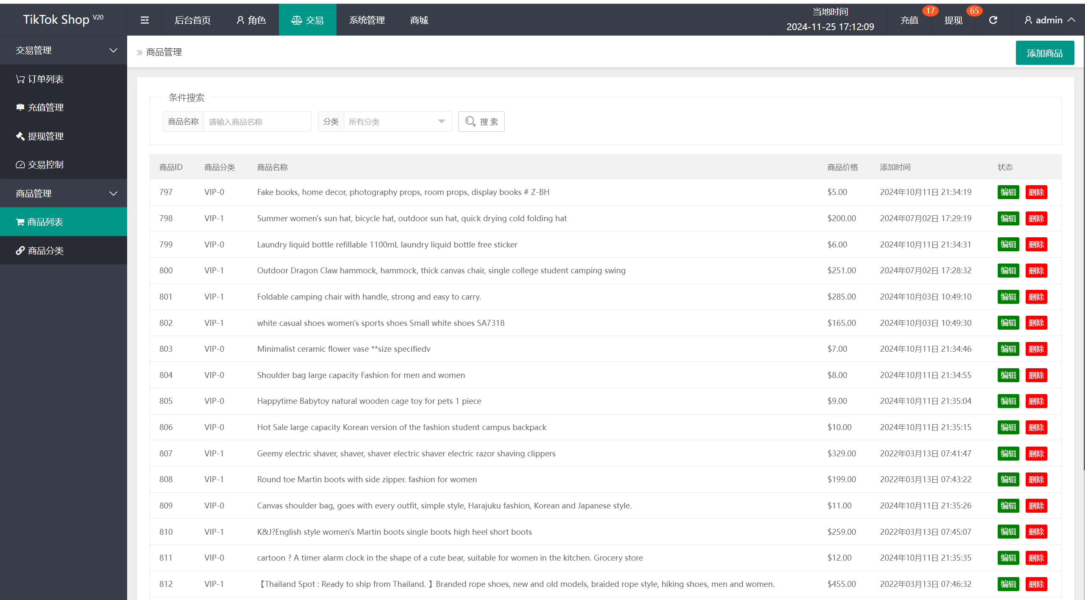This screenshot has width=1085, height=600.
Task: Click 编辑 button for product ID 797
Action: [1007, 192]
